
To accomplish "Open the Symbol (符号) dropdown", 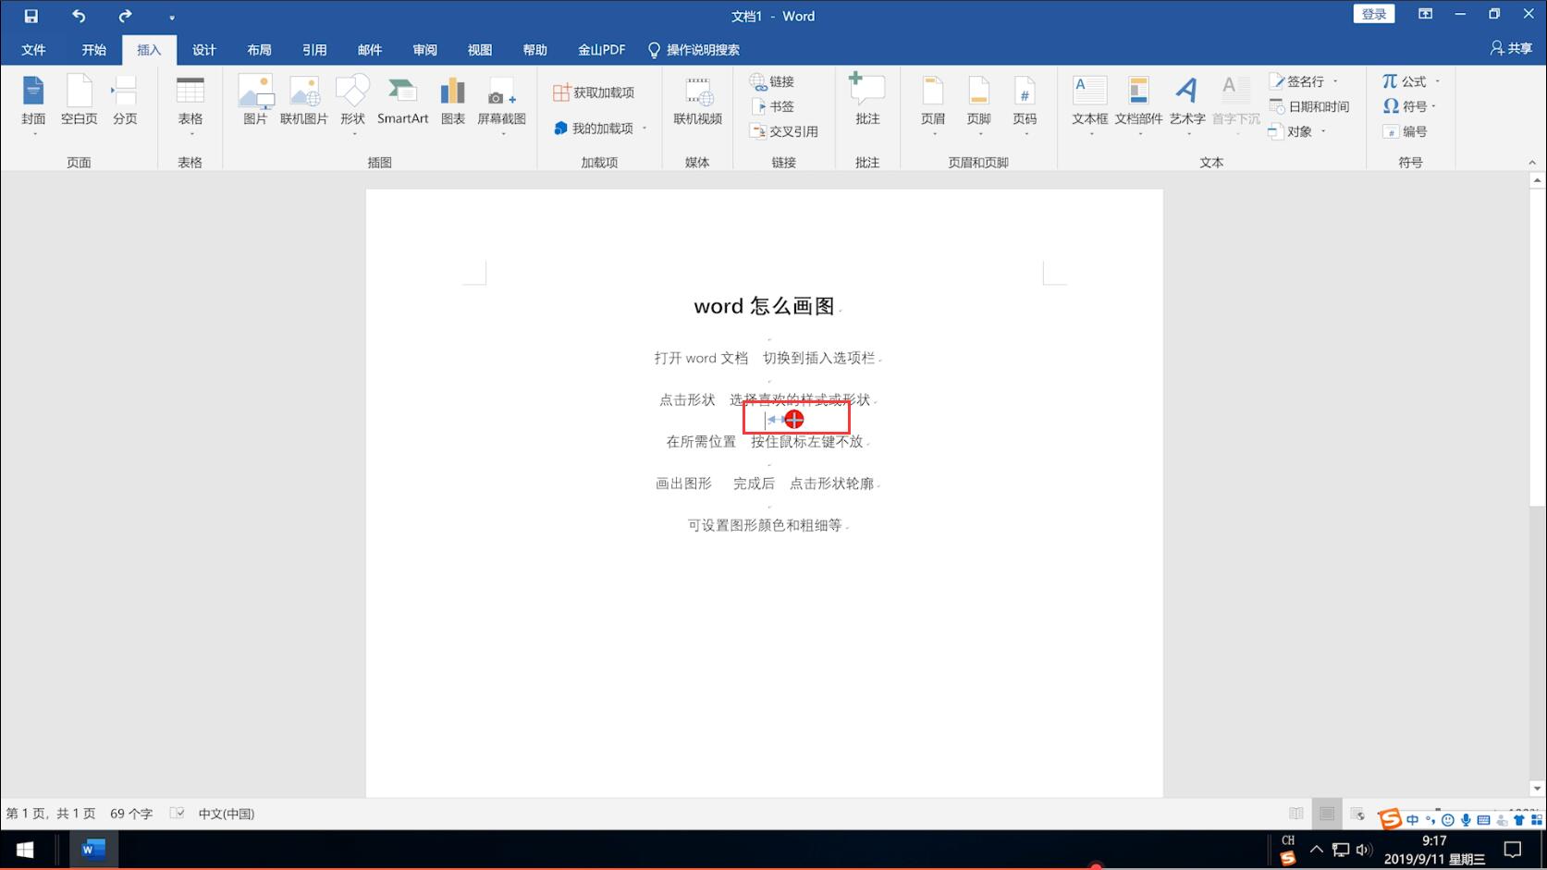I will [1409, 106].
